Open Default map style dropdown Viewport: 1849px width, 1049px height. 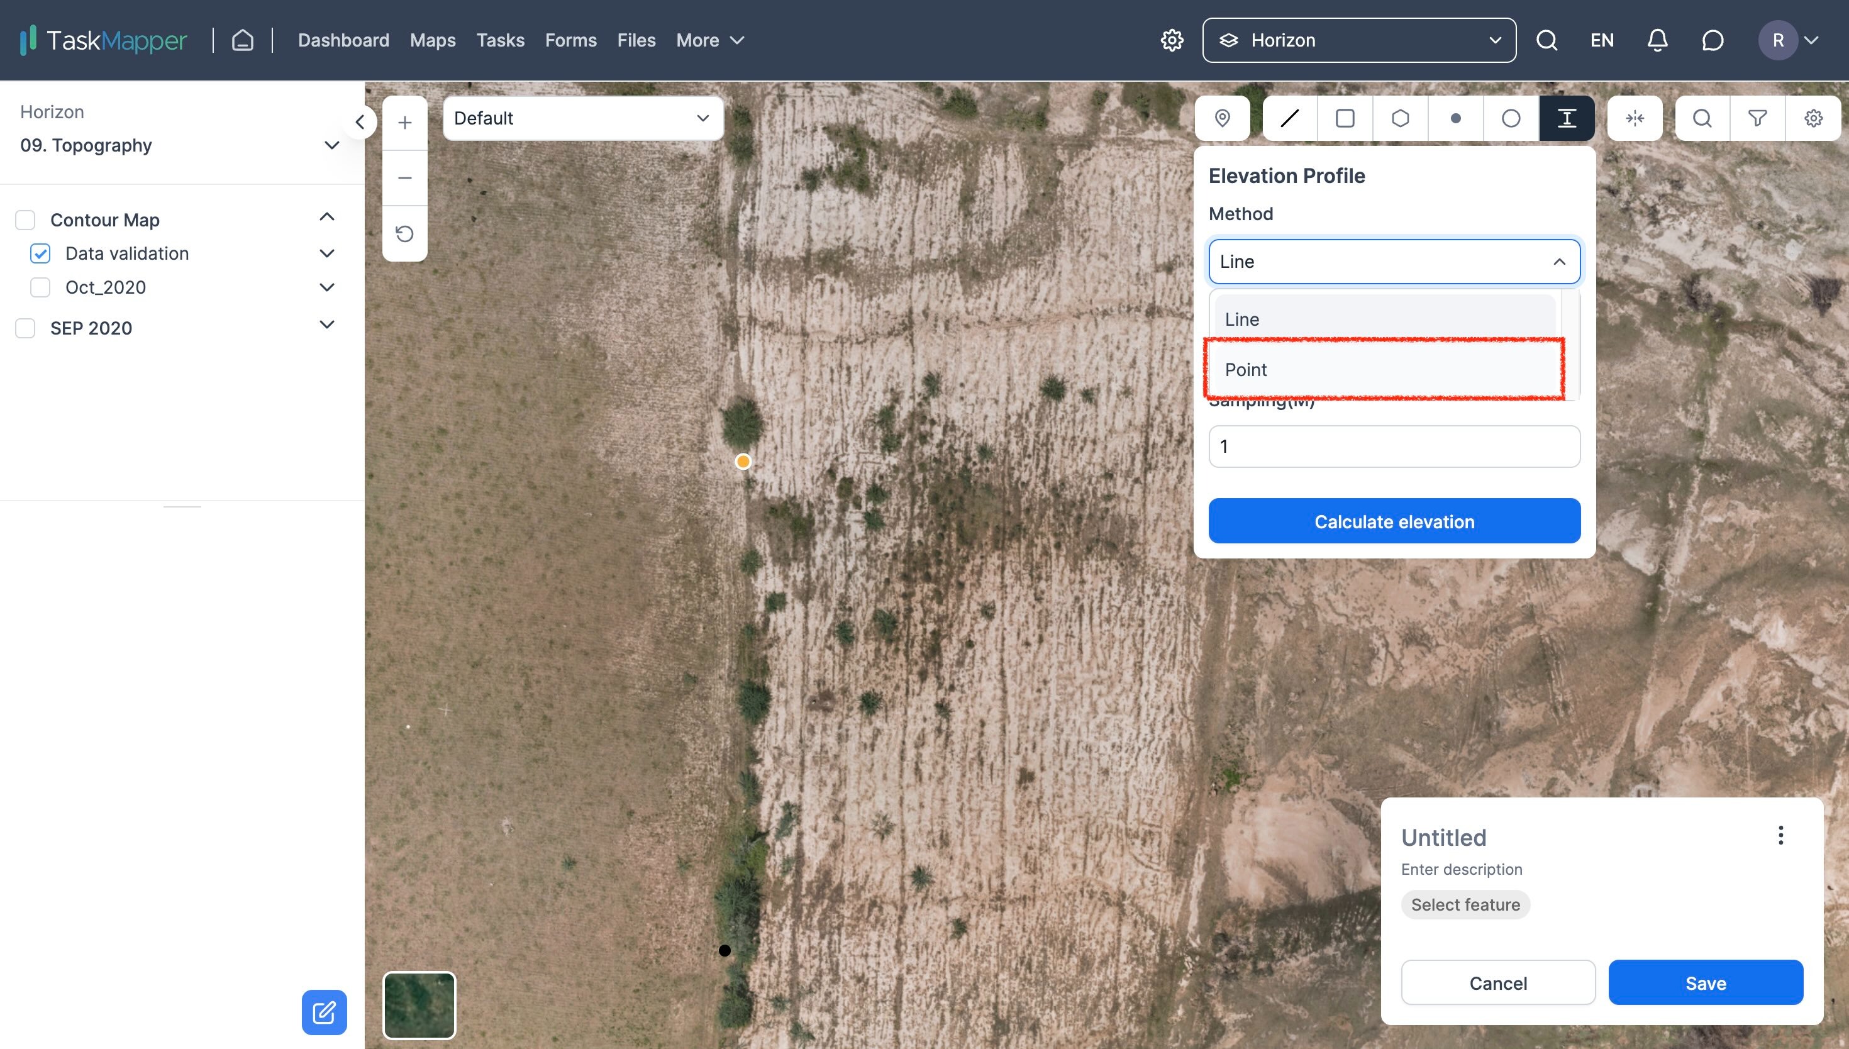coord(583,118)
